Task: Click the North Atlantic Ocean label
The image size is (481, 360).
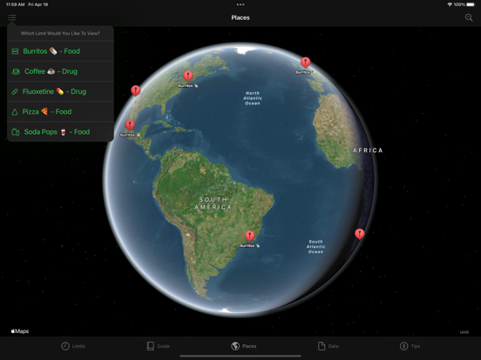Action: [253, 98]
